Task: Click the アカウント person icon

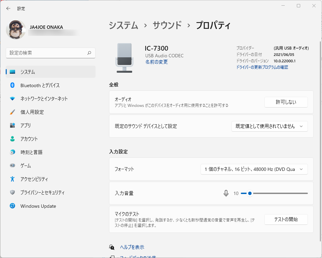Action: click(12, 139)
